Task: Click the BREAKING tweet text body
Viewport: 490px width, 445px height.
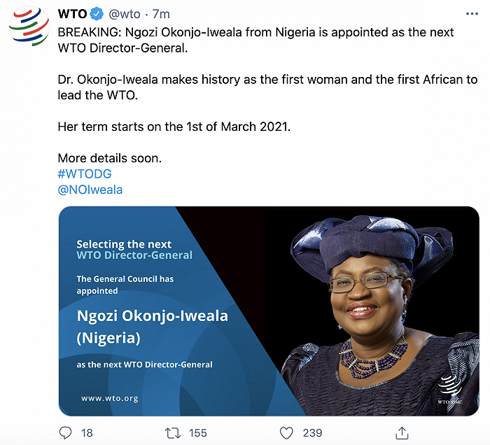Action: (x=255, y=39)
